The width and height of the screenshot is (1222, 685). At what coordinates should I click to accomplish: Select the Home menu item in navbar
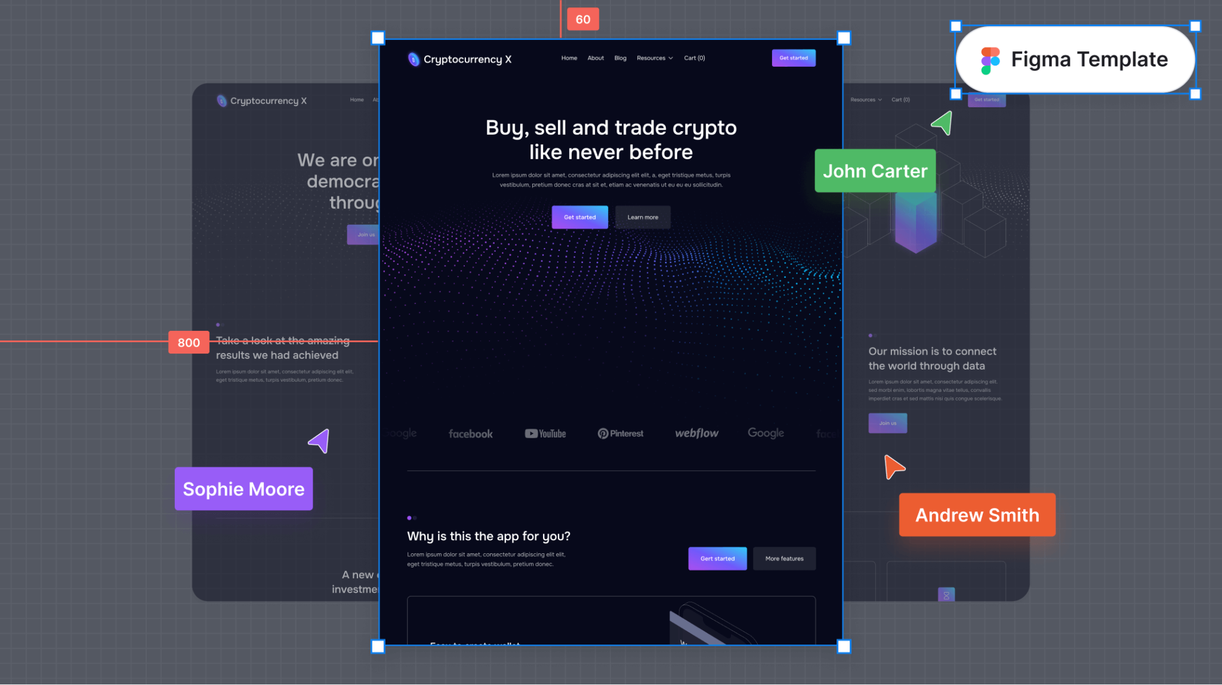(x=569, y=58)
